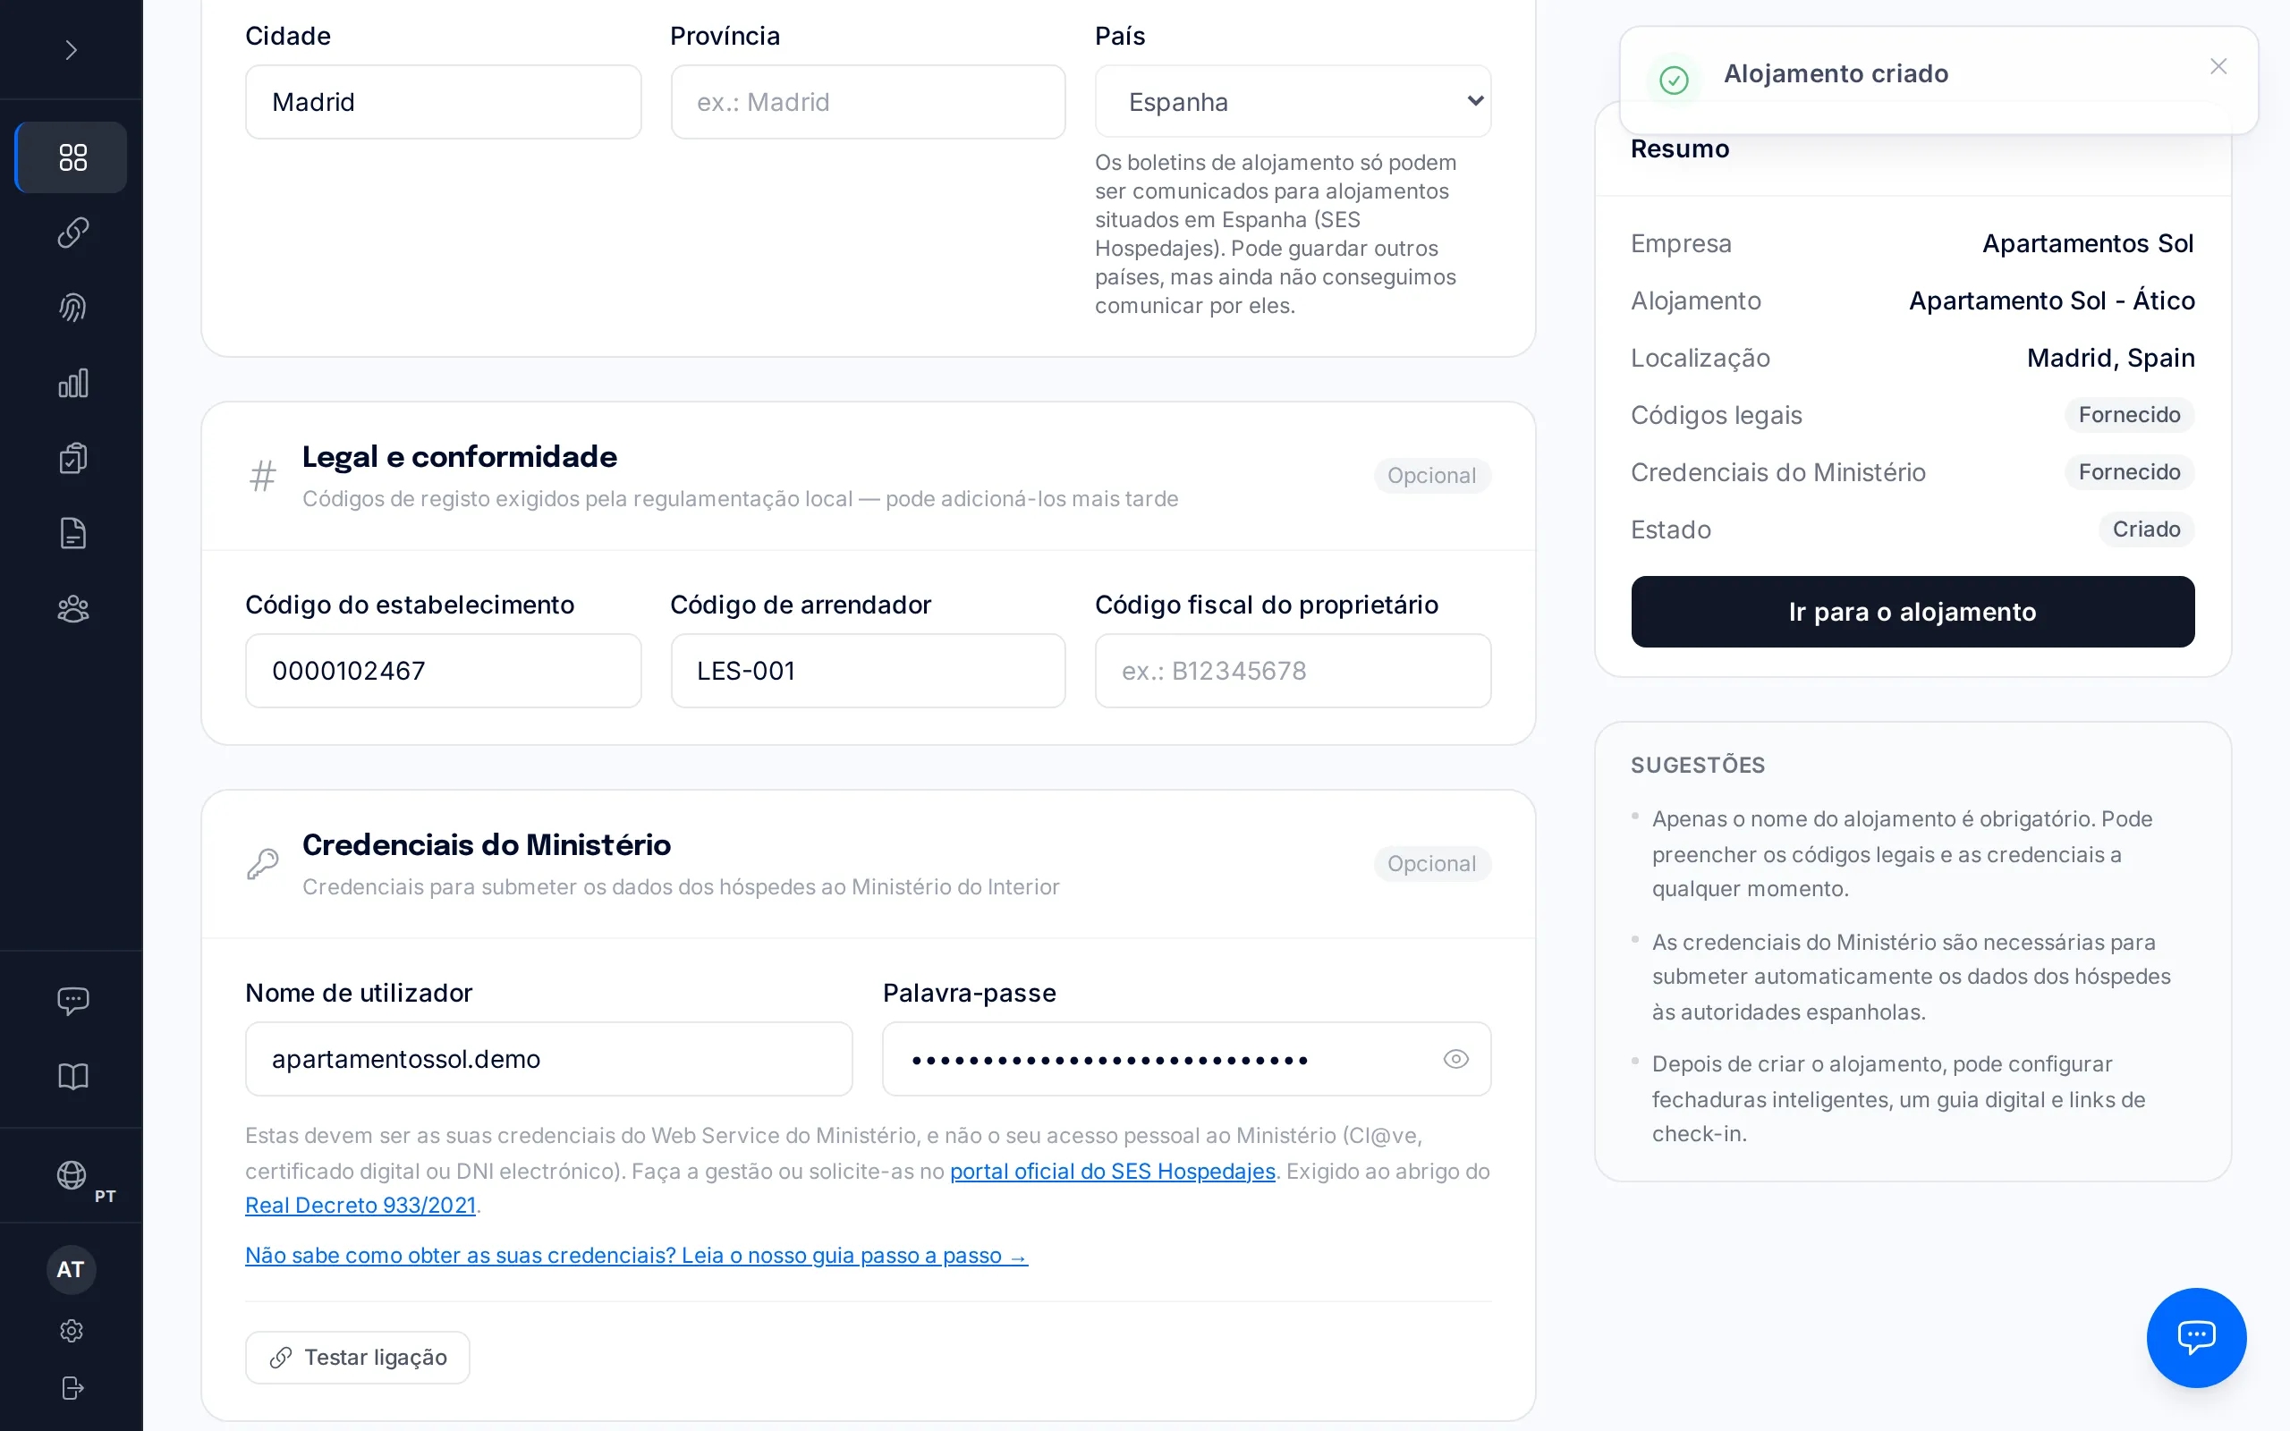Open the clipboard checklist icon in sidebar
Viewport: 2290px width, 1431px height.
pyautogui.click(x=72, y=458)
